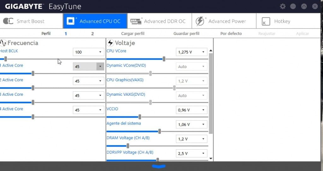Open the Dynamic VCore(DVID) dropdown

[x=191, y=66]
